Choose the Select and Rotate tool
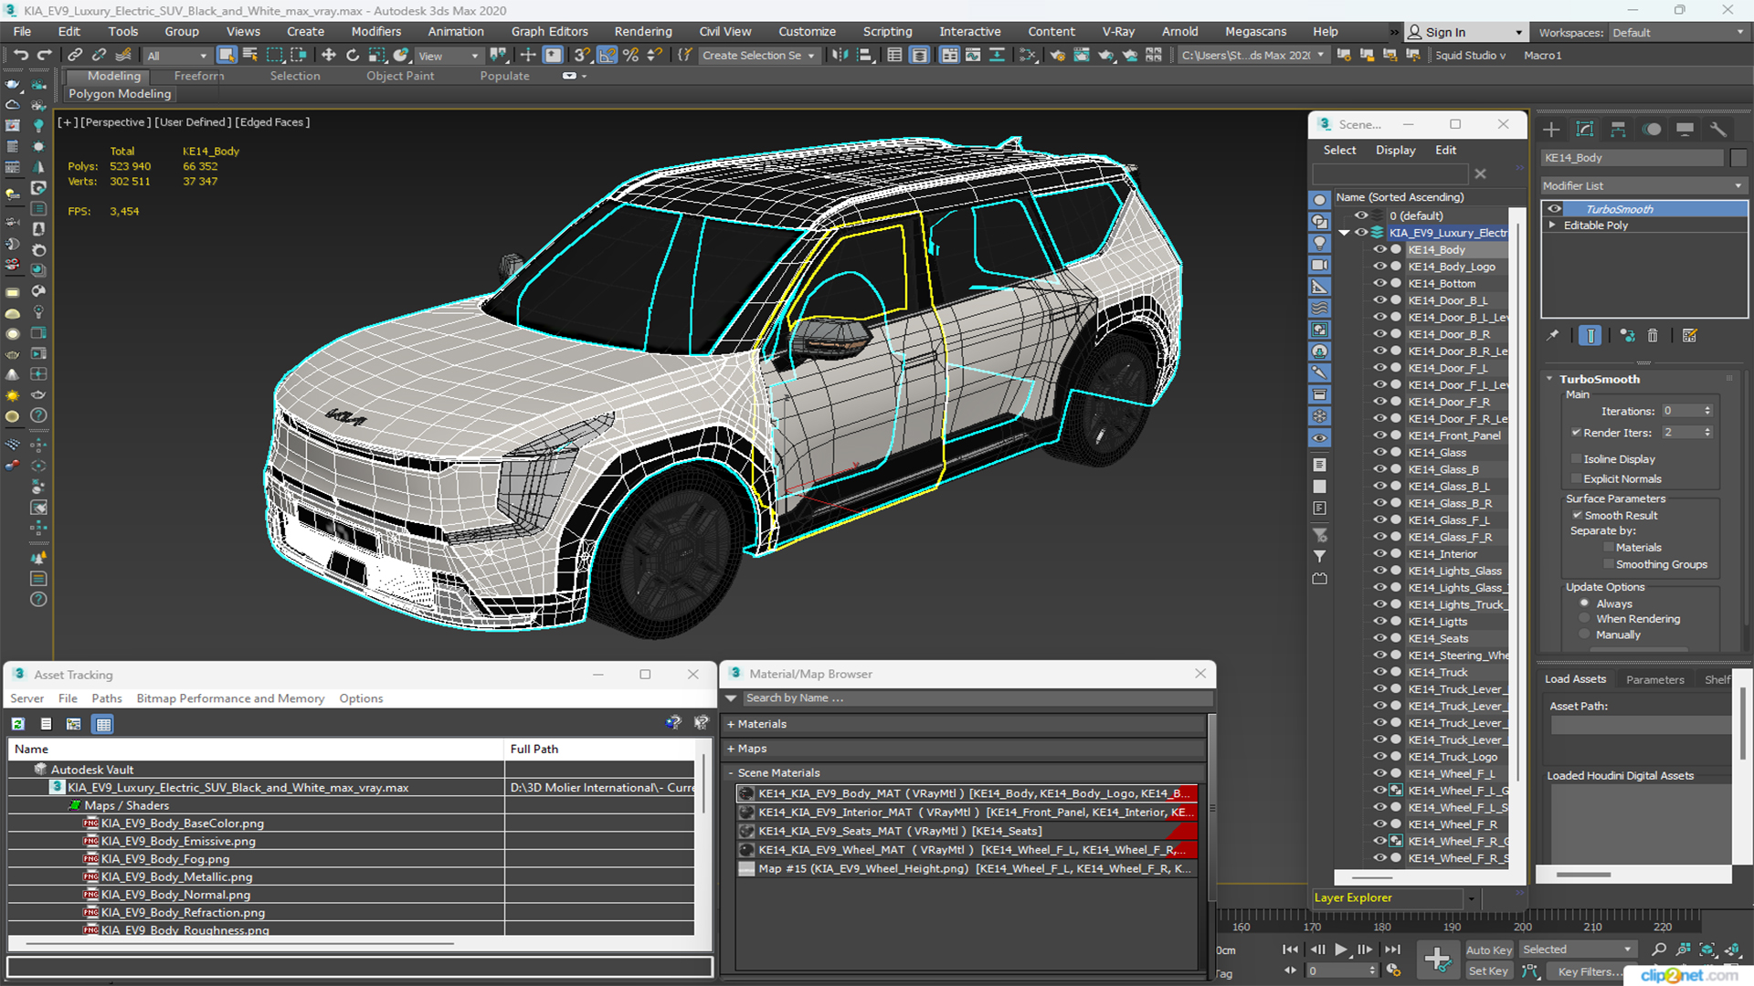The image size is (1754, 986). pos(353,56)
